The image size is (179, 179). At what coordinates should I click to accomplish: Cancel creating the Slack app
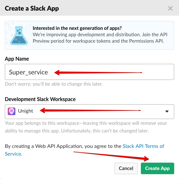pos(126,168)
